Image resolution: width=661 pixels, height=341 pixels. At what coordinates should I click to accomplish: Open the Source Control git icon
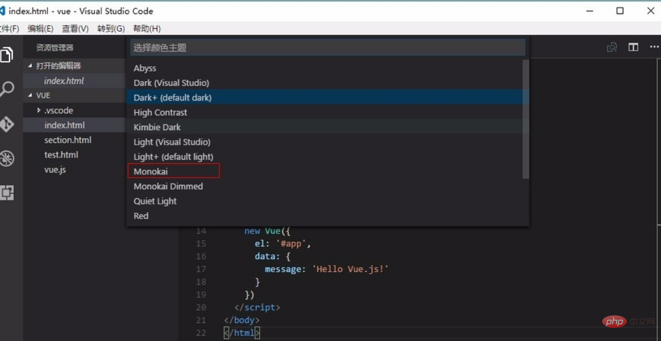click(7, 124)
